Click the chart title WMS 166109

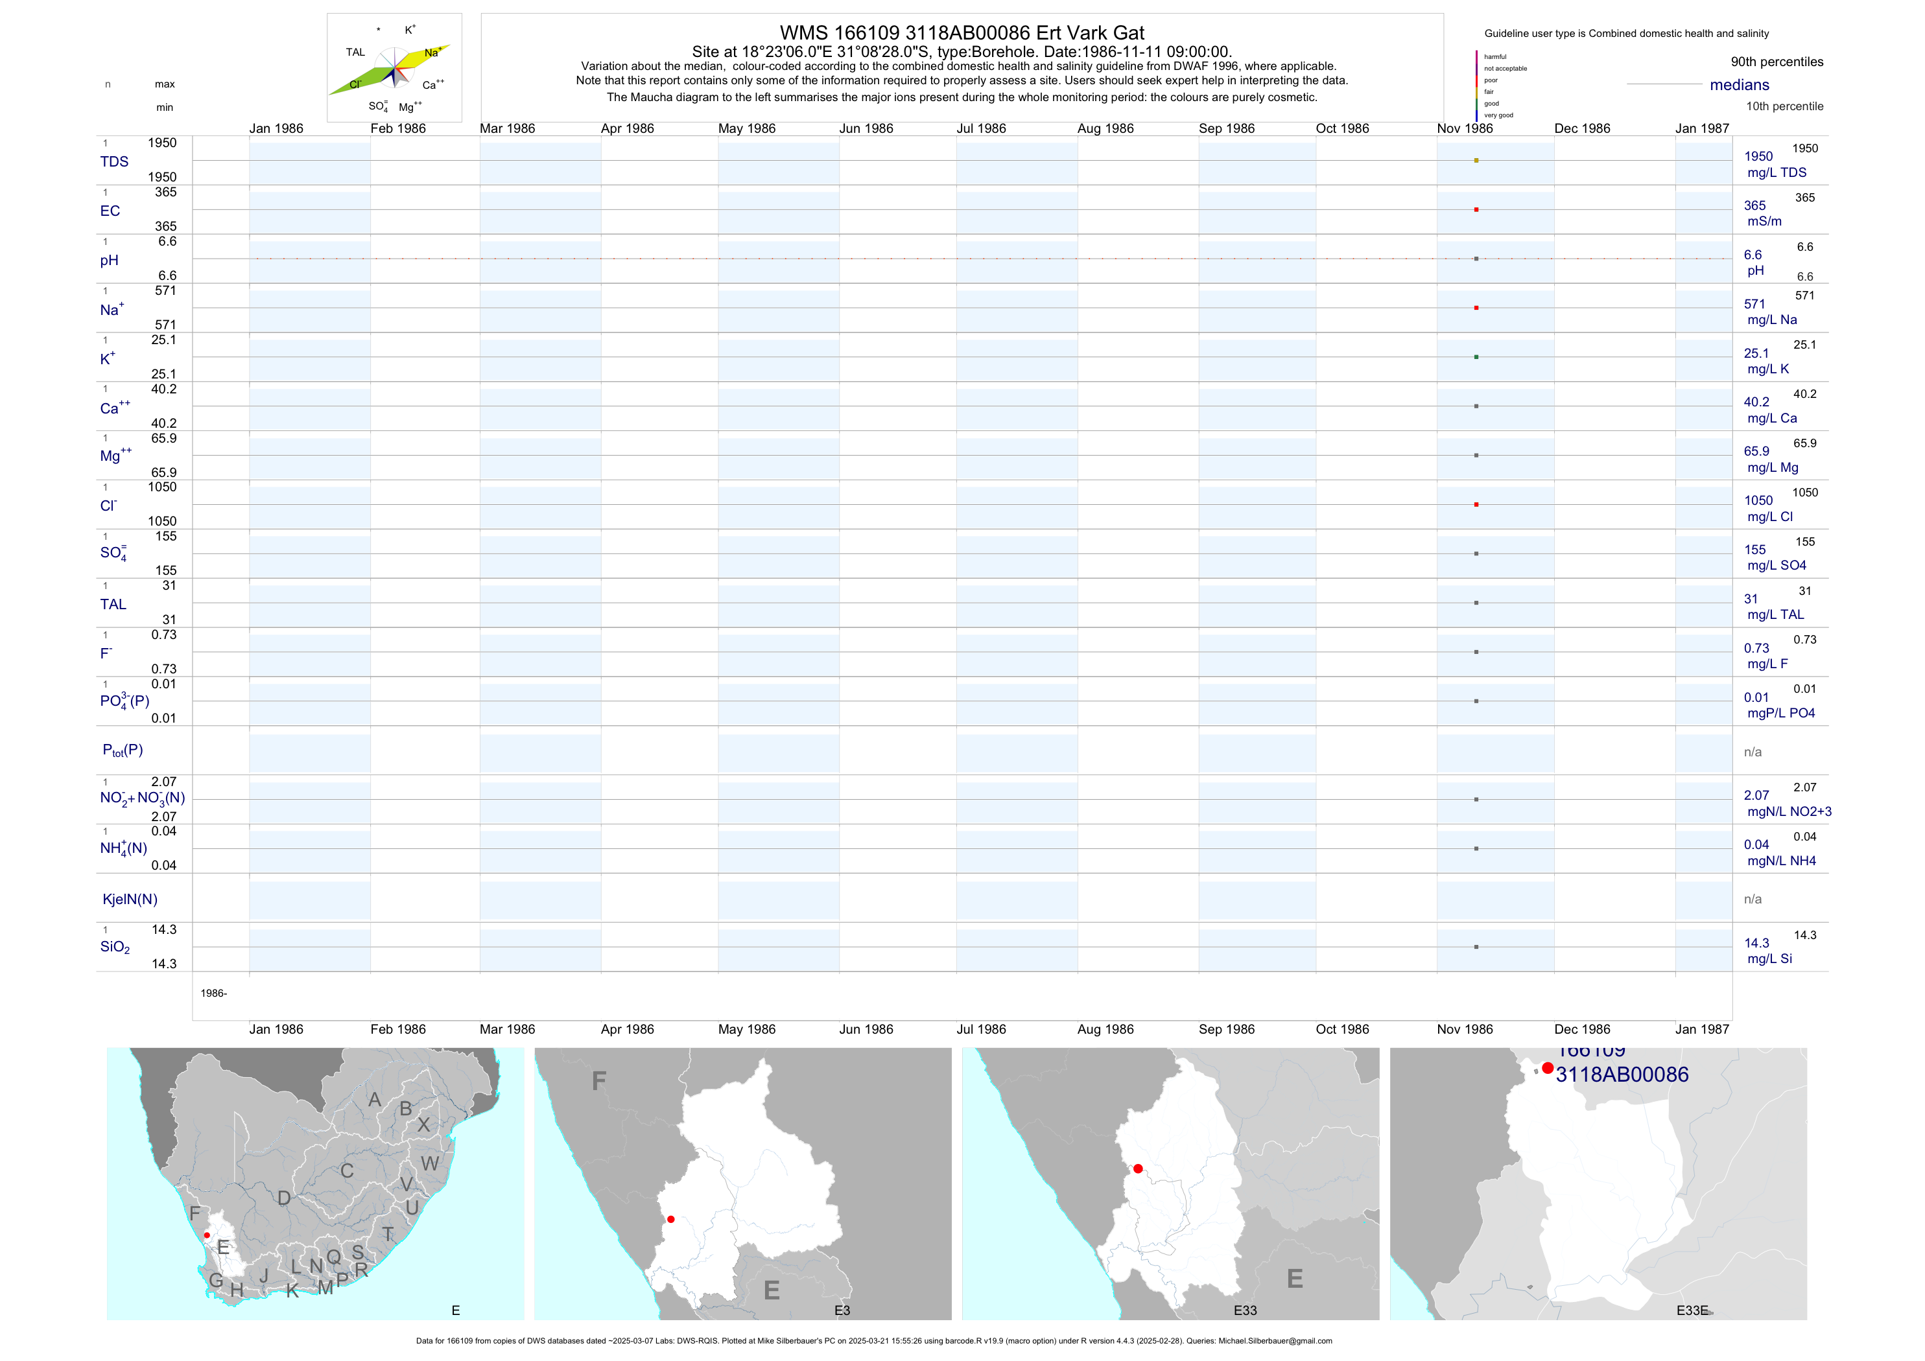coord(961,32)
